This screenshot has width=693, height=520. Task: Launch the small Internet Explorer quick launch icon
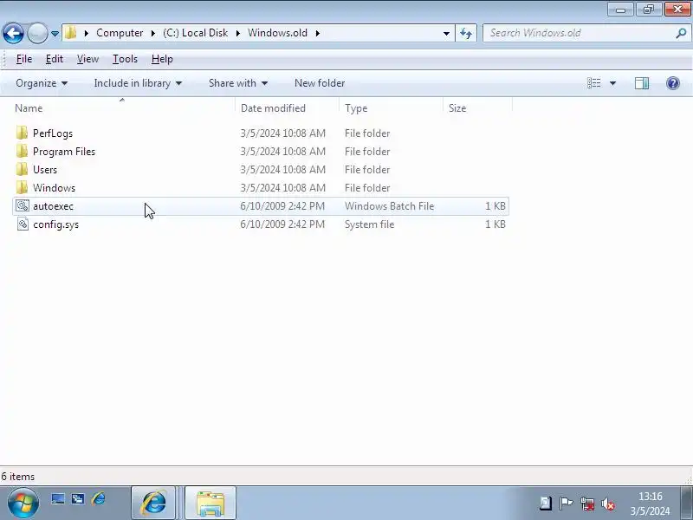click(98, 499)
